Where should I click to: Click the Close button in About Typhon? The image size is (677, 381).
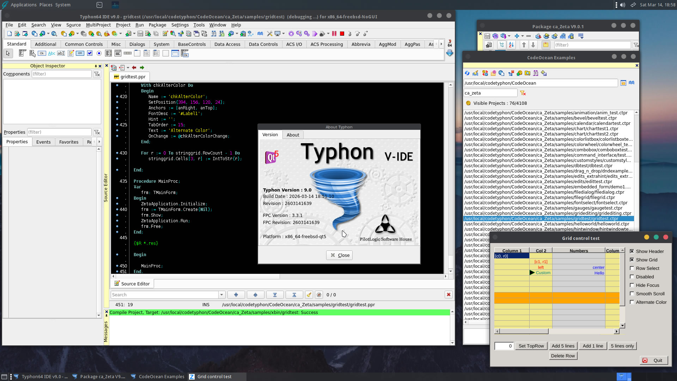[339, 255]
